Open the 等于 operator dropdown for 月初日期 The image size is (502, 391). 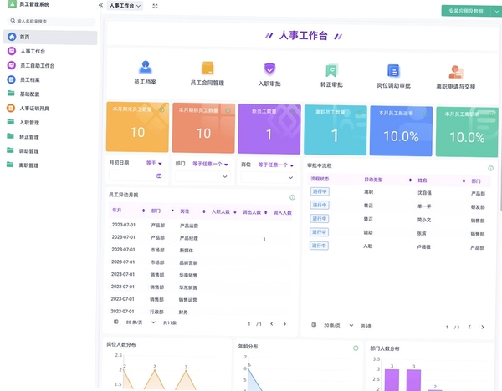[x=154, y=163]
